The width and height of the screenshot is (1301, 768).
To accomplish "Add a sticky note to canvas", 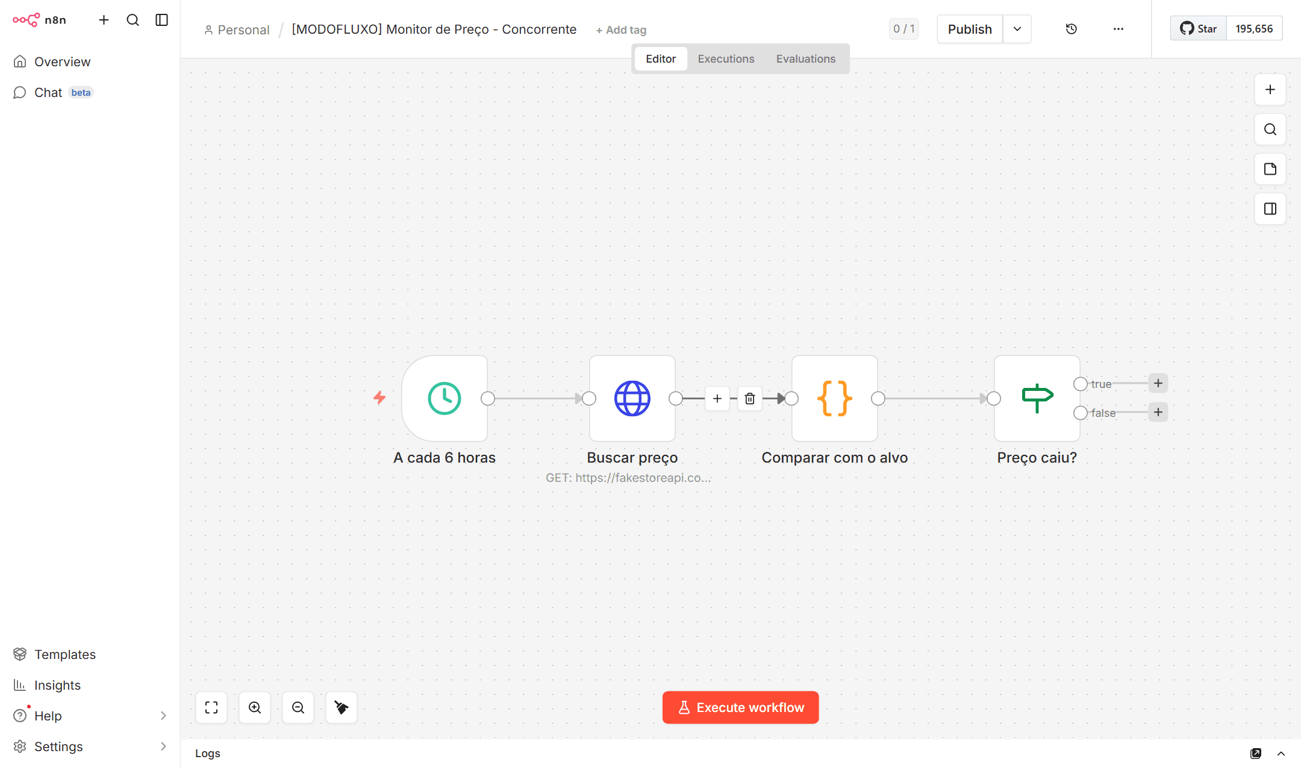I will (x=1270, y=169).
